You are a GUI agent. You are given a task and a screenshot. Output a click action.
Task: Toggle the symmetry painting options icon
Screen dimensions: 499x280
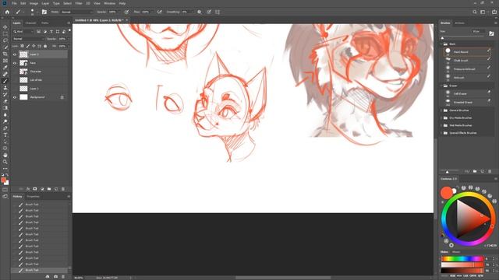point(218,12)
